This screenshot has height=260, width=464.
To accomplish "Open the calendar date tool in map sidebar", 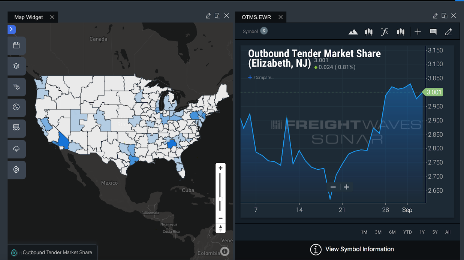I will click(x=16, y=45).
